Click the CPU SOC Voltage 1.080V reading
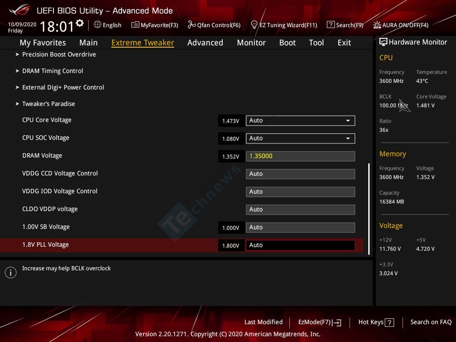The height and width of the screenshot is (342, 456). coord(231,139)
